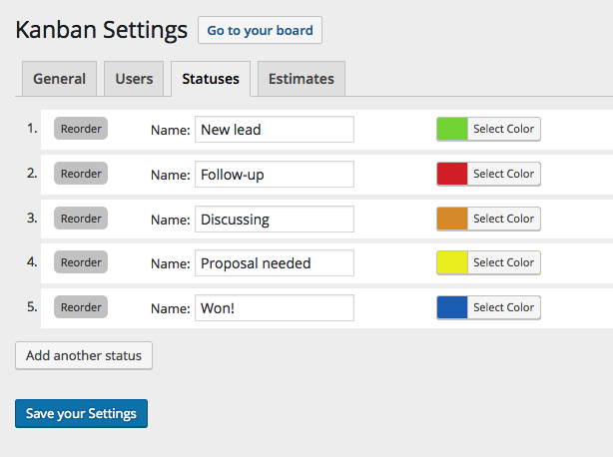This screenshot has height=457, width=613.
Task: Click the blue swatch for Won!
Action: tap(452, 307)
